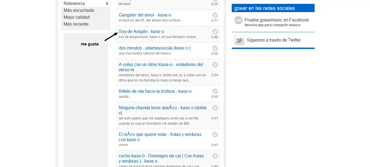Click the 'temazo!' description text
This screenshot has width=370, height=167.
[x=125, y=4]
